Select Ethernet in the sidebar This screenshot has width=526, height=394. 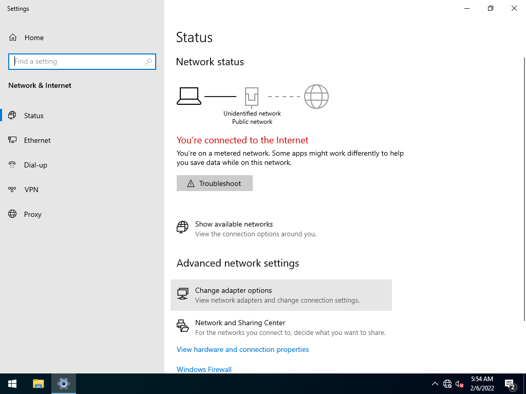click(x=82, y=140)
